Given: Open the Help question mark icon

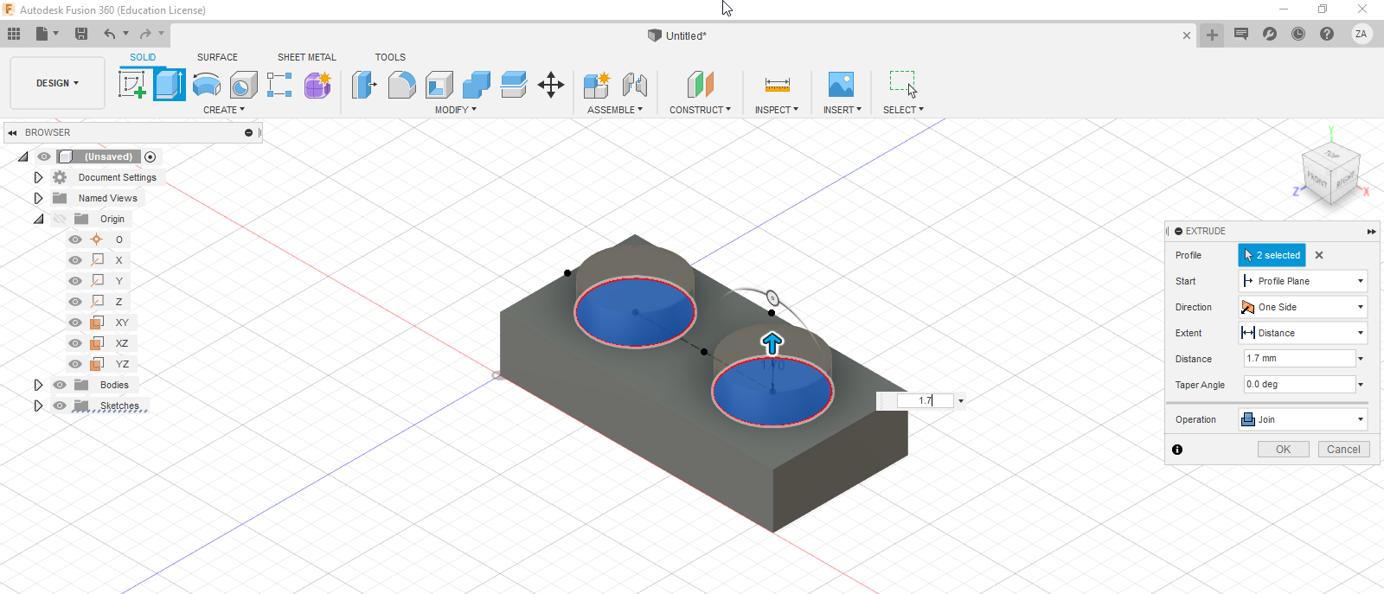Looking at the screenshot, I should (1327, 34).
